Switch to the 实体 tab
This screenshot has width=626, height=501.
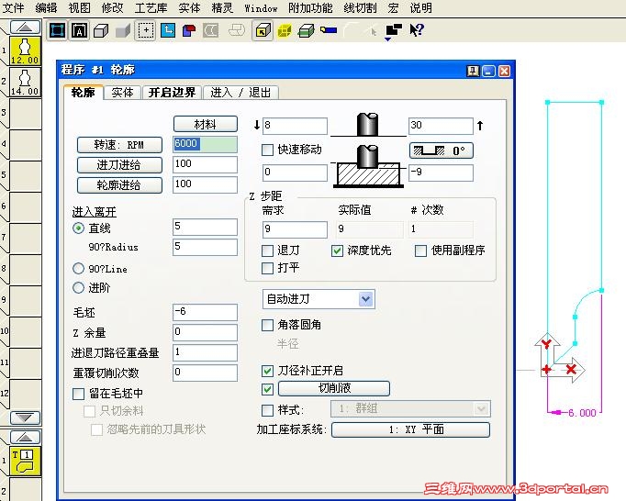(x=123, y=93)
